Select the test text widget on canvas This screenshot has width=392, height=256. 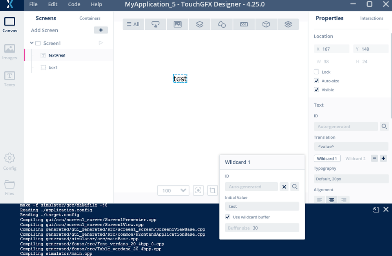(180, 79)
